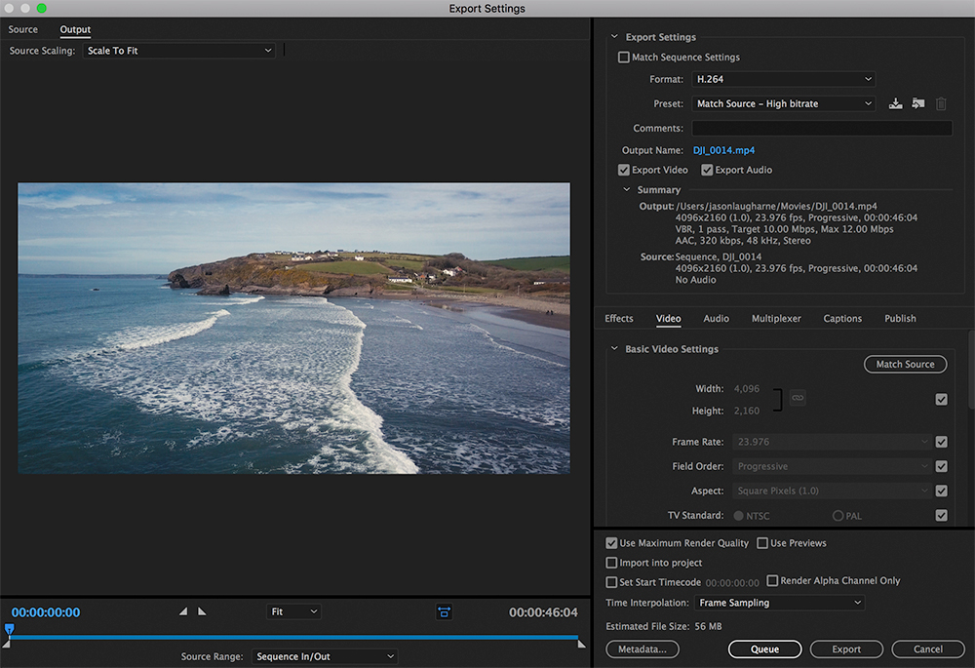Viewport: 975px width, 668px height.
Task: Click the Delete Preset trash icon
Action: click(941, 104)
